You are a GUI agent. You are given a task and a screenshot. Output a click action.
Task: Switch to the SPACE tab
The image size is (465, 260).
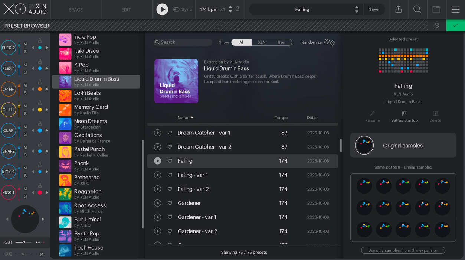(76, 9)
